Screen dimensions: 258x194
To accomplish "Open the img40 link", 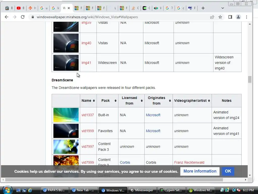I will (86, 43).
